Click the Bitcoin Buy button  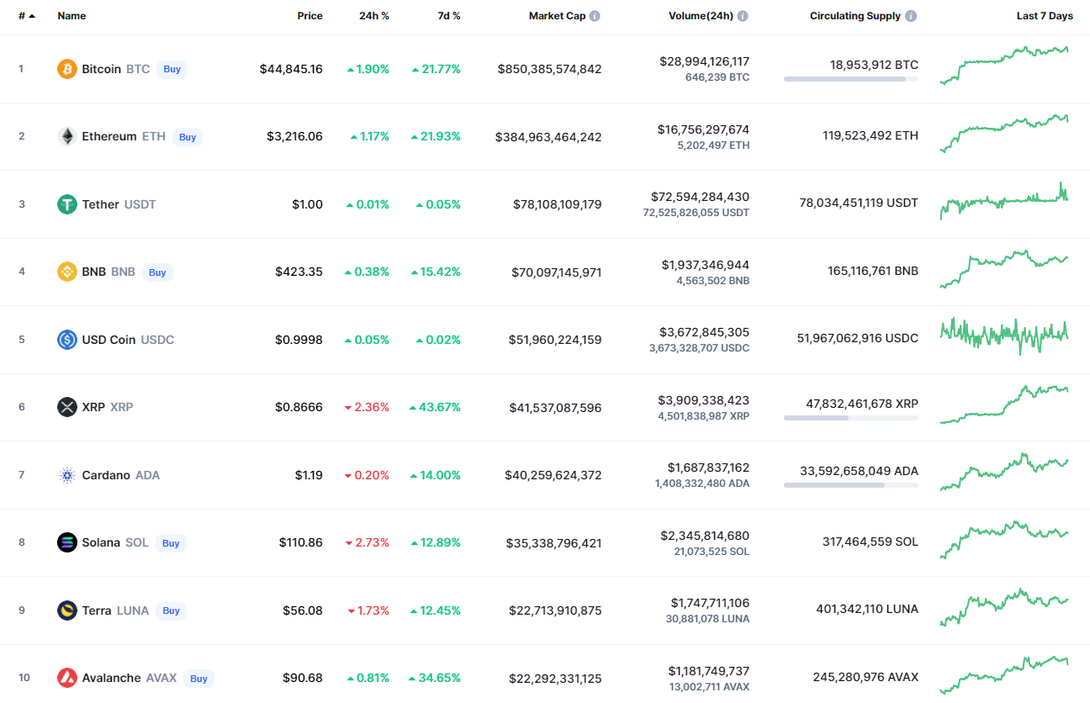point(172,69)
